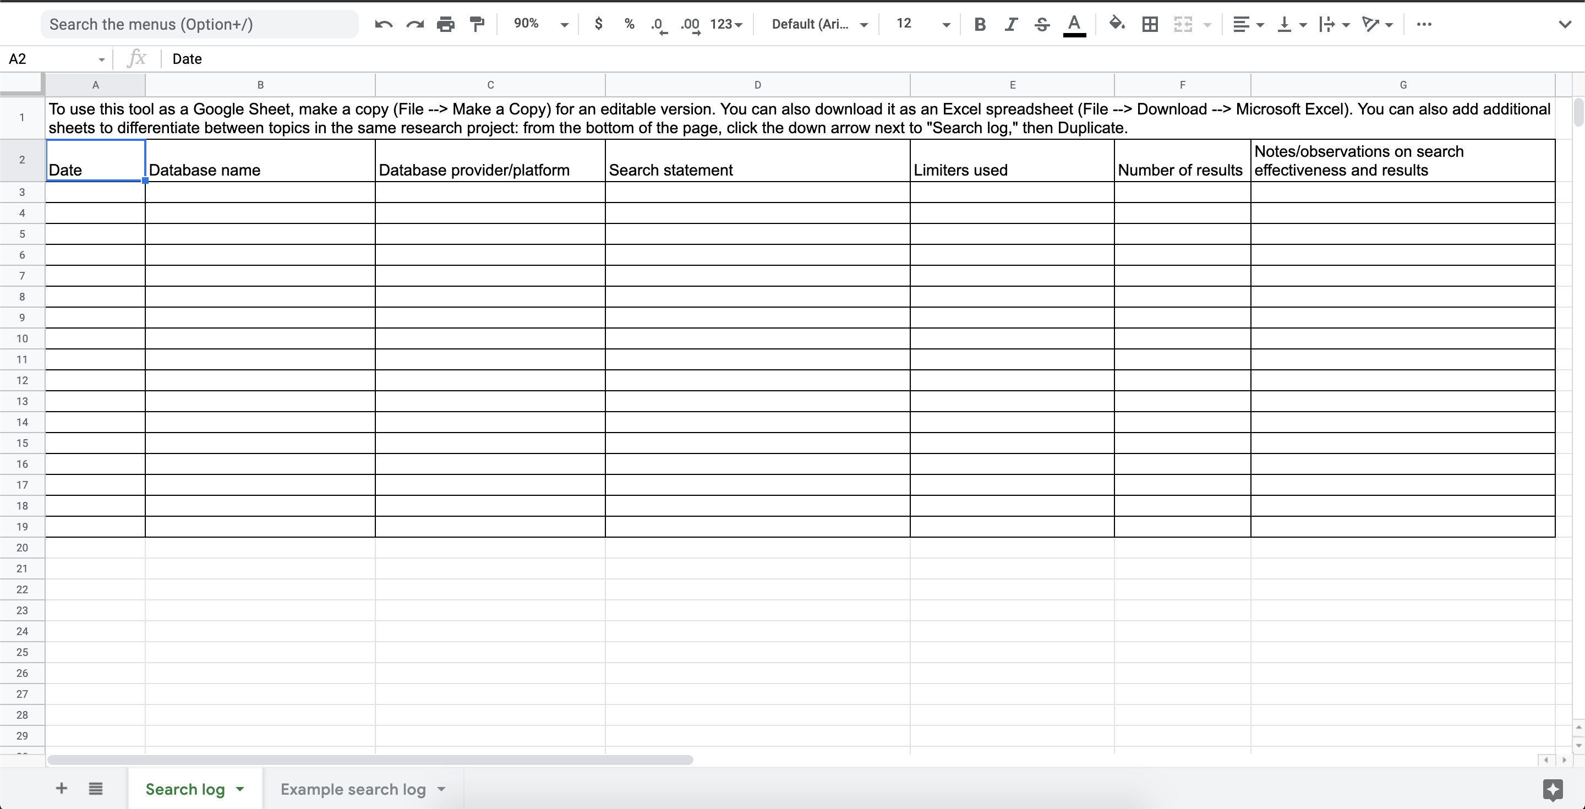Select the Paint format tool
Screen dimensions: 1585x809
coord(478,24)
